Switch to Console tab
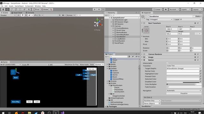Viewport: 204px width, 114px height. [30, 13]
